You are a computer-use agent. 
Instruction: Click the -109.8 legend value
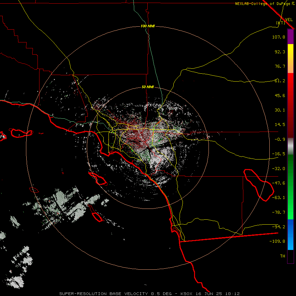pos(277,241)
